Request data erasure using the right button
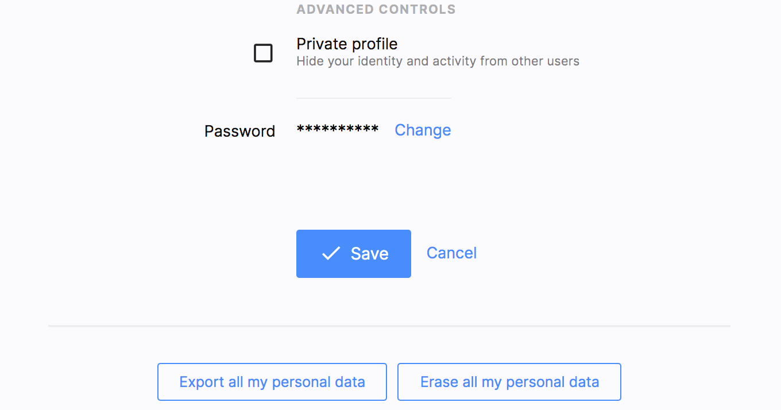Viewport: 781px width, 410px height. (509, 381)
